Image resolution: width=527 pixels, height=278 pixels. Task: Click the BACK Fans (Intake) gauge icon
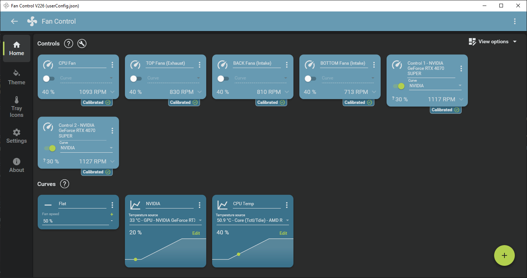tap(222, 65)
